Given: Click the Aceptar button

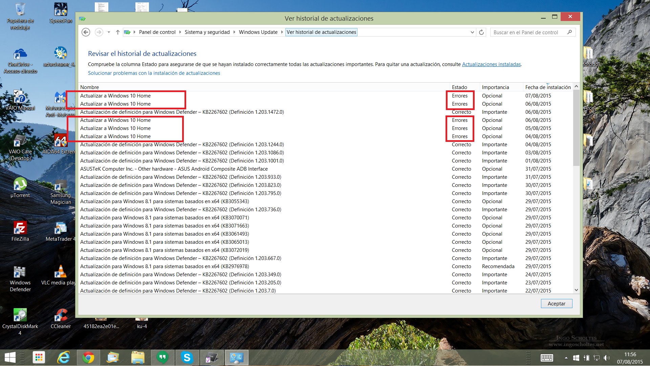Looking at the screenshot, I should (556, 303).
